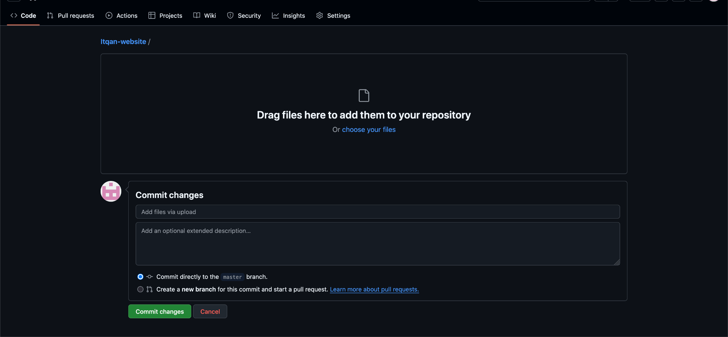Screen dimensions: 728x337
Task: Select commit directly to master radio
Action: 140,277
